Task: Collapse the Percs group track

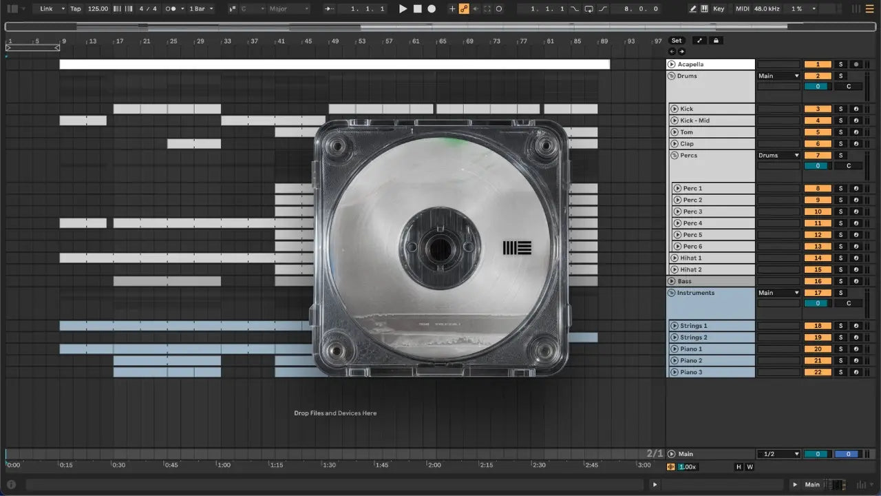Action: tap(675, 156)
